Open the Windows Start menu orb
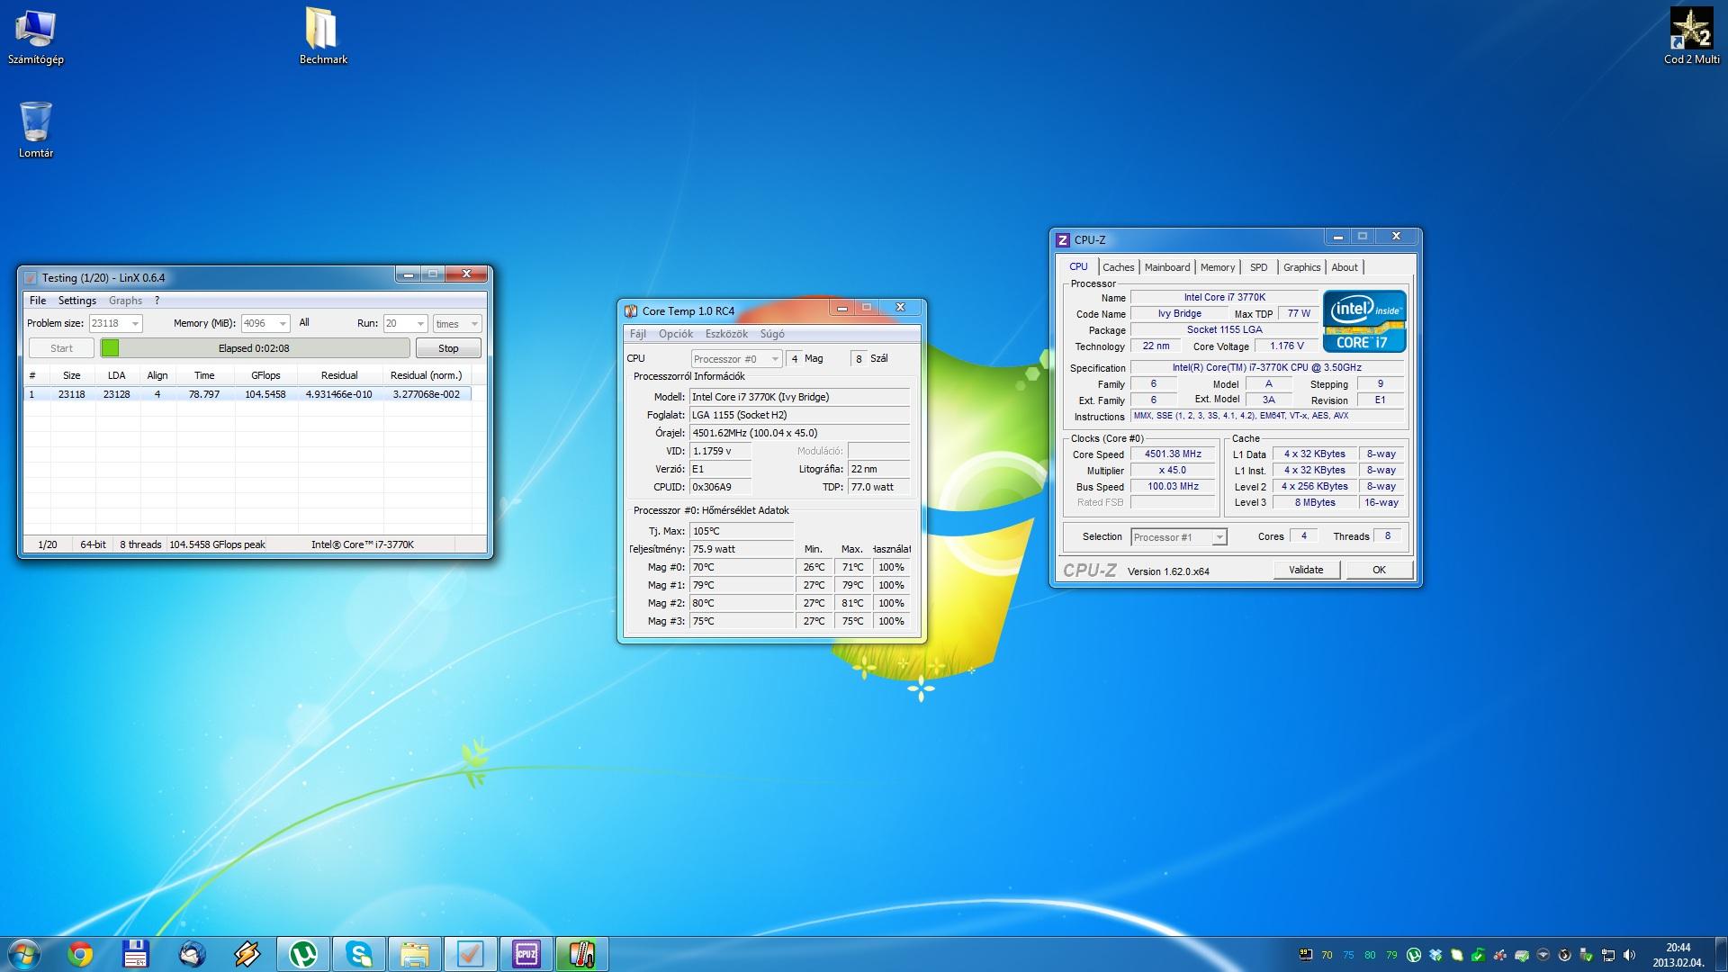The height and width of the screenshot is (972, 1728). point(24,954)
